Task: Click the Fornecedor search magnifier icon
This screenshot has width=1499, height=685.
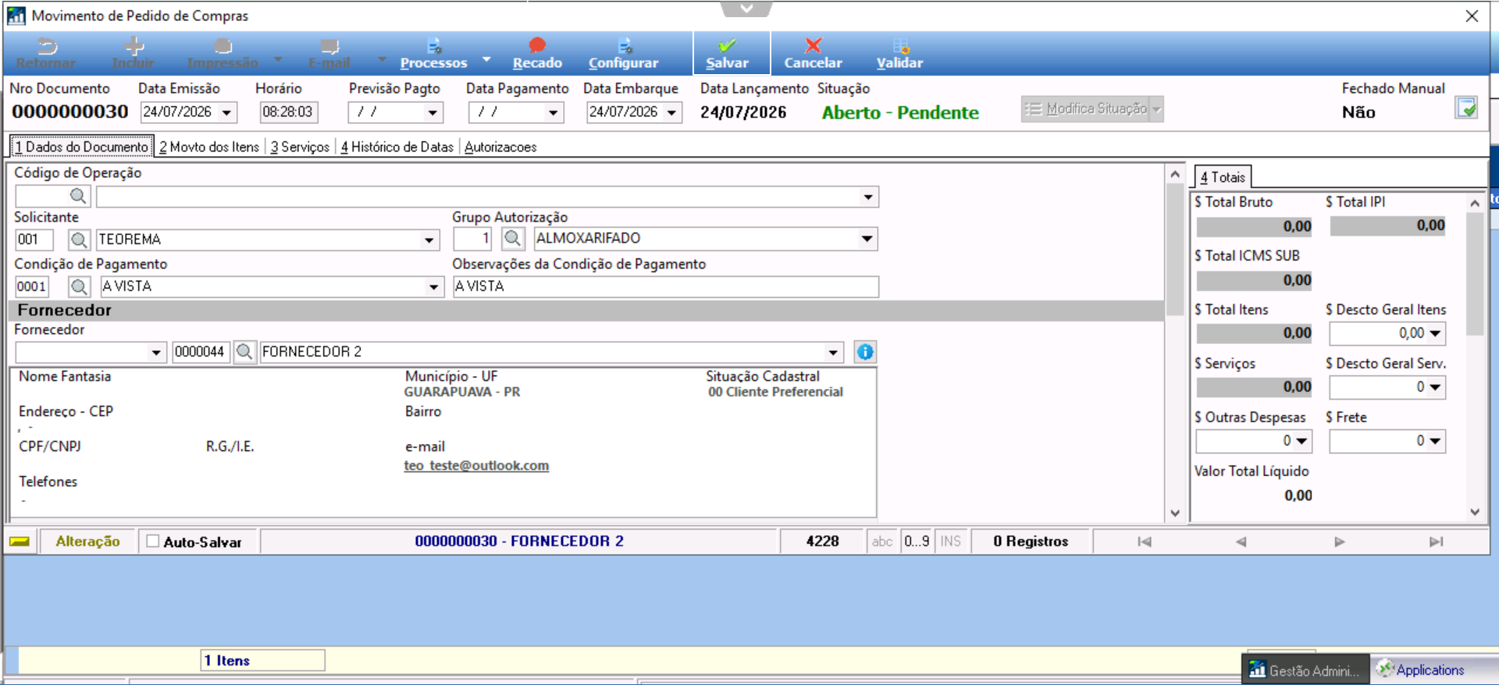Action: 244,352
